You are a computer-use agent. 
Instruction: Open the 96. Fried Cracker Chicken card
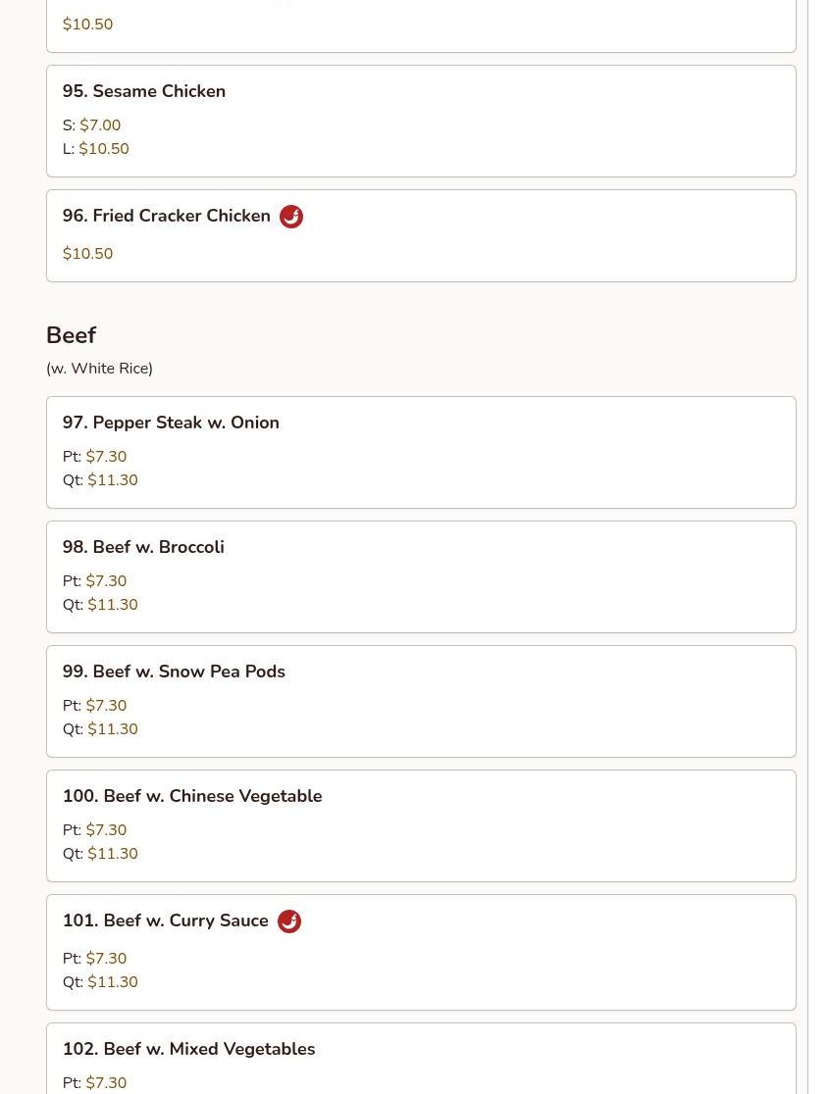coord(421,236)
